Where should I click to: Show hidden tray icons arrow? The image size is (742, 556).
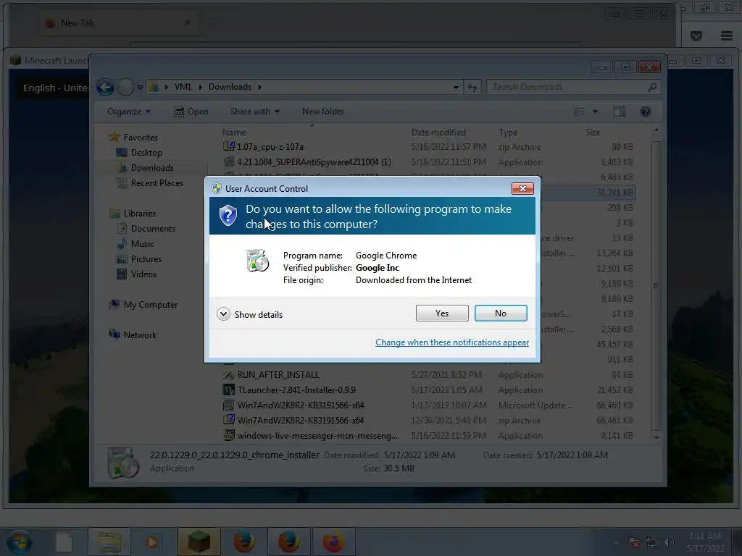pyautogui.click(x=616, y=542)
